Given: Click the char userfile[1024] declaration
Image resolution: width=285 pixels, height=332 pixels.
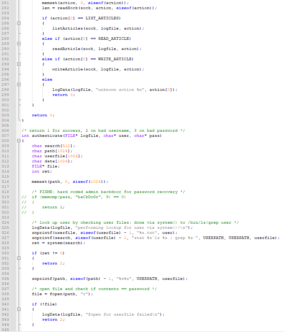Looking at the screenshot, I should (x=57, y=156).
